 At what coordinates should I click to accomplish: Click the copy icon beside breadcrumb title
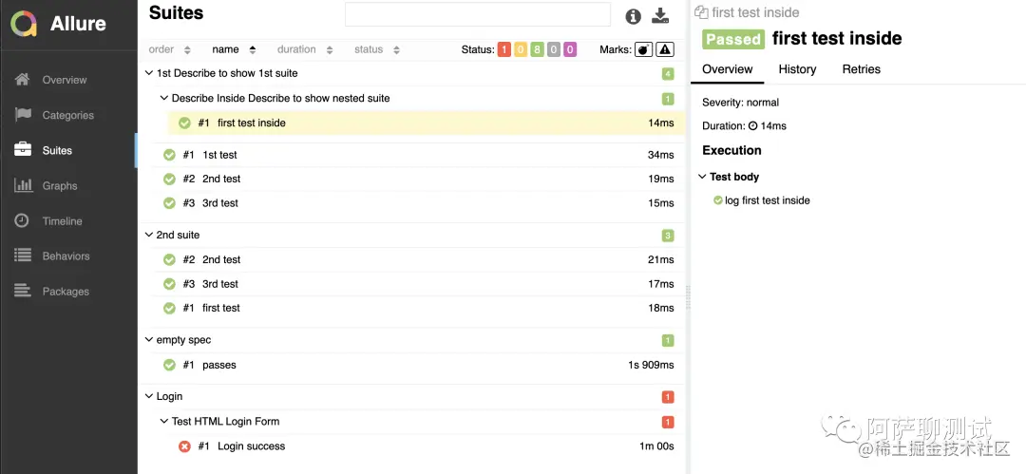point(701,12)
